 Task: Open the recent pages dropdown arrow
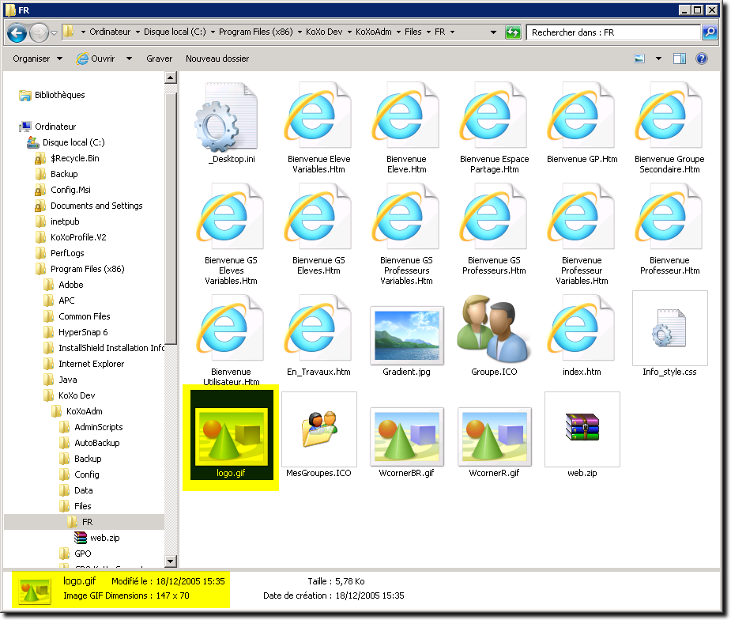coord(54,32)
